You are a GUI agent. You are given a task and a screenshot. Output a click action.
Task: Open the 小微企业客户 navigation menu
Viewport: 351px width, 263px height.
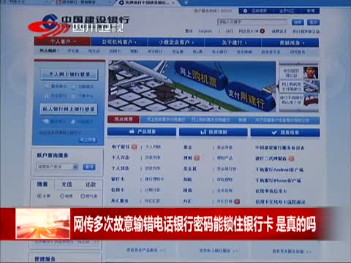point(176,42)
